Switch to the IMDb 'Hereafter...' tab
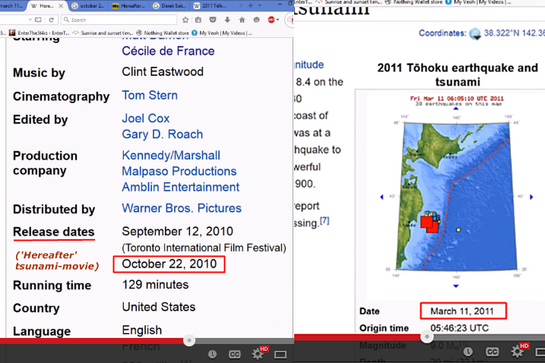 coord(129,5)
